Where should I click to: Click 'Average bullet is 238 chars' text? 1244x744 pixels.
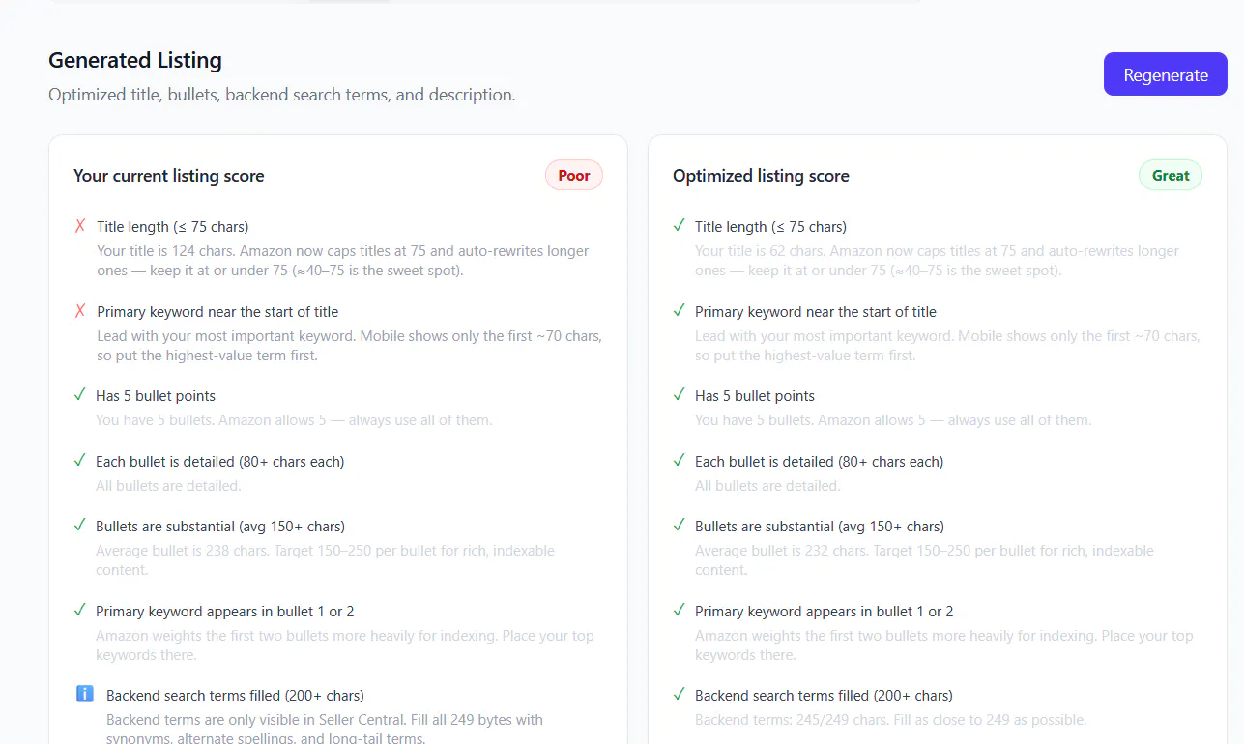click(326, 560)
